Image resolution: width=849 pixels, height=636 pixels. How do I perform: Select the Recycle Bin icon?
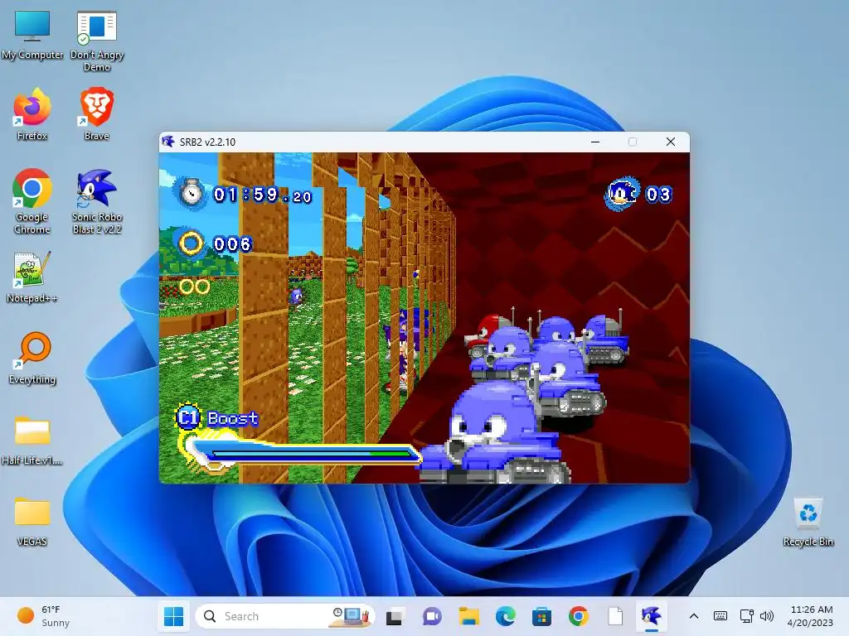(808, 522)
